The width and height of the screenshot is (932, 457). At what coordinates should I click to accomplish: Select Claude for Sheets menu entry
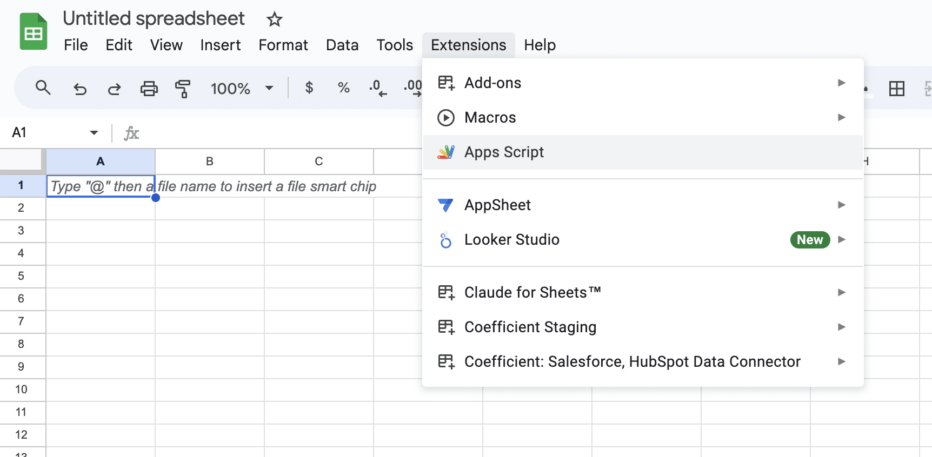[x=643, y=293]
